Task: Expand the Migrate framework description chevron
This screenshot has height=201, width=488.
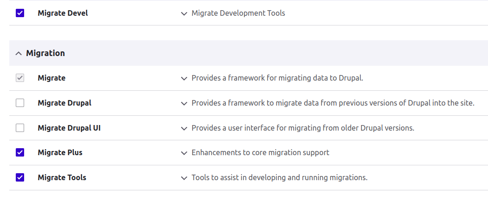Action: 184,79
